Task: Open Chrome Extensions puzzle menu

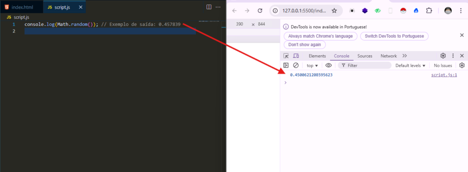Action: tap(429, 11)
